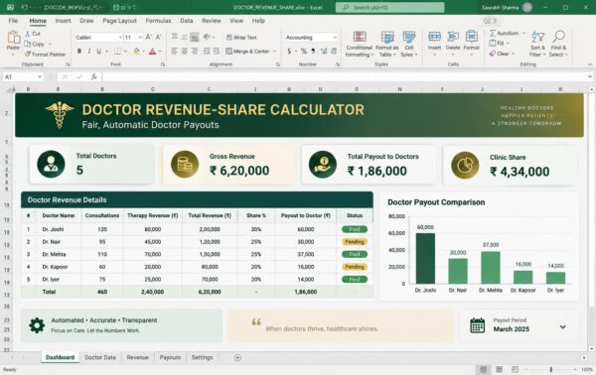
Task: Click the Pending status badge for Dr. Nair
Action: click(355, 242)
